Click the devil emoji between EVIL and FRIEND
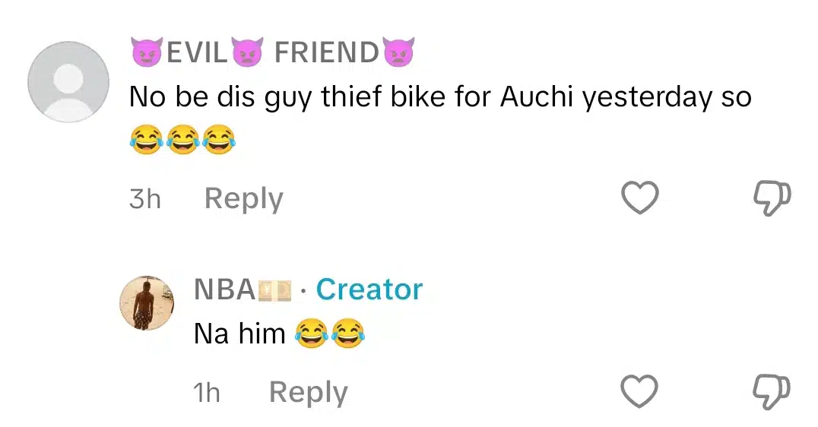818x427 pixels. (x=247, y=52)
